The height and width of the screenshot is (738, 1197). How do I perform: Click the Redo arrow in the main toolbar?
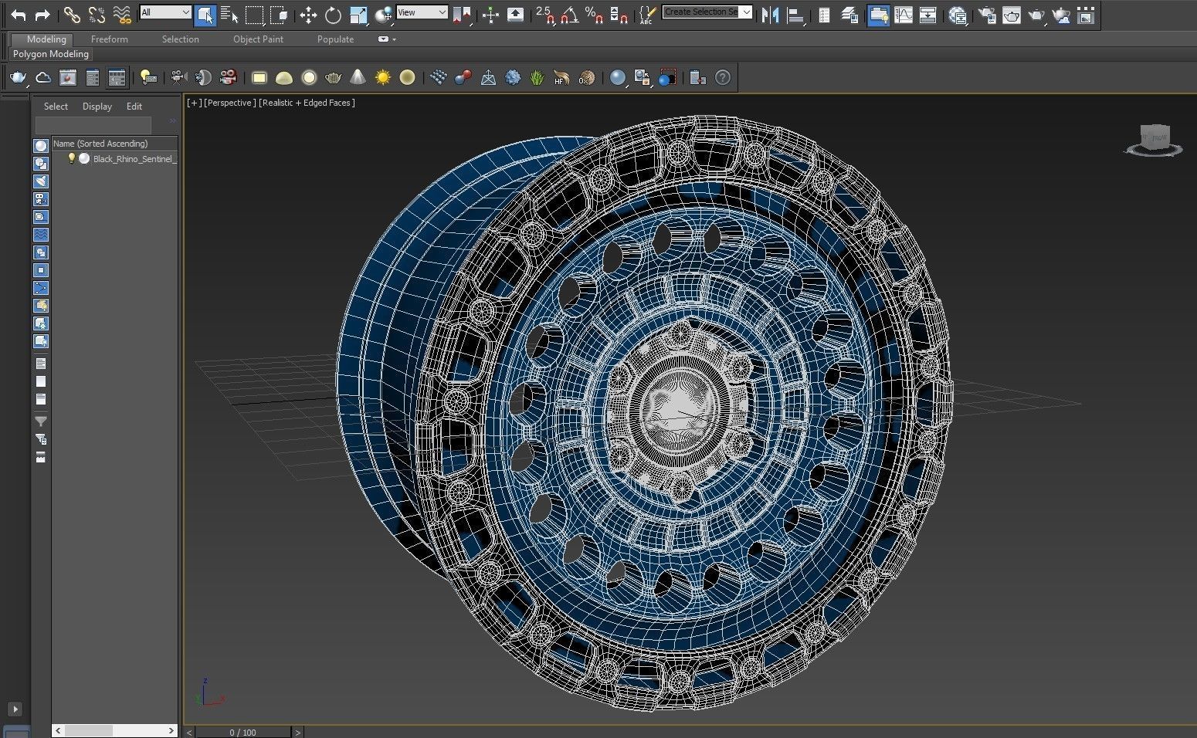click(42, 15)
